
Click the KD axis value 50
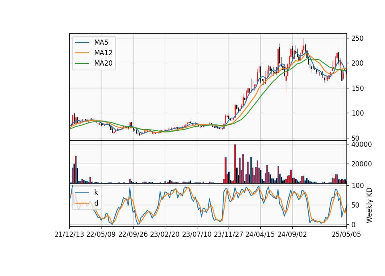click(355, 205)
